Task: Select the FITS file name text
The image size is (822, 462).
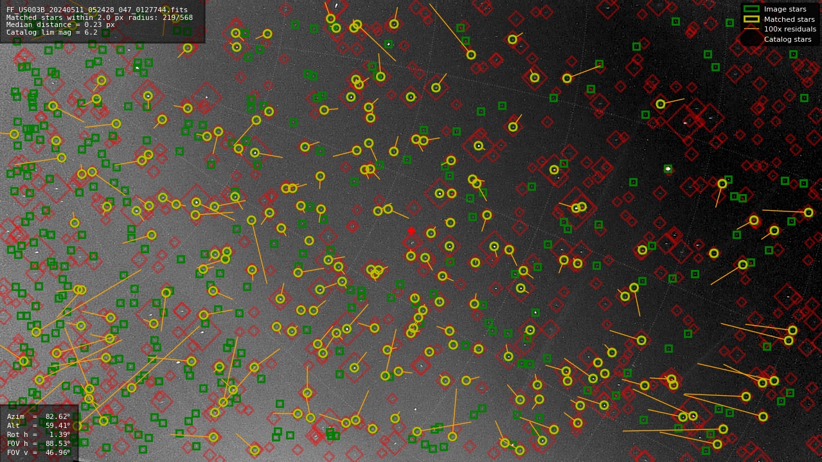Action: [x=96, y=10]
